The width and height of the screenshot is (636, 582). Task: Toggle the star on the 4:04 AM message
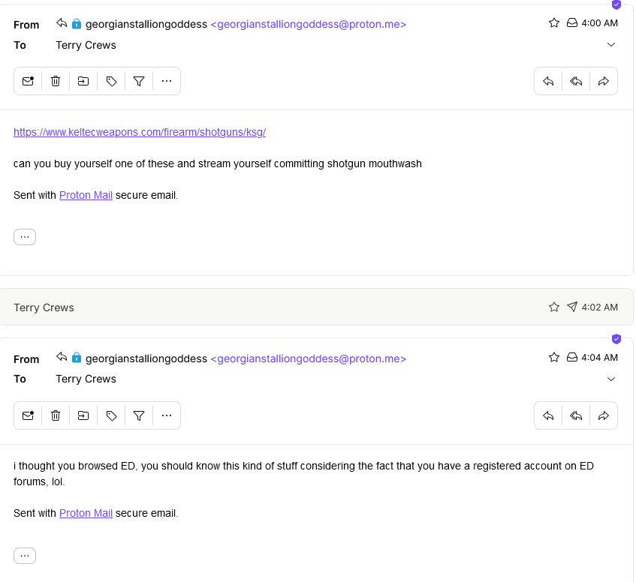pyautogui.click(x=554, y=358)
